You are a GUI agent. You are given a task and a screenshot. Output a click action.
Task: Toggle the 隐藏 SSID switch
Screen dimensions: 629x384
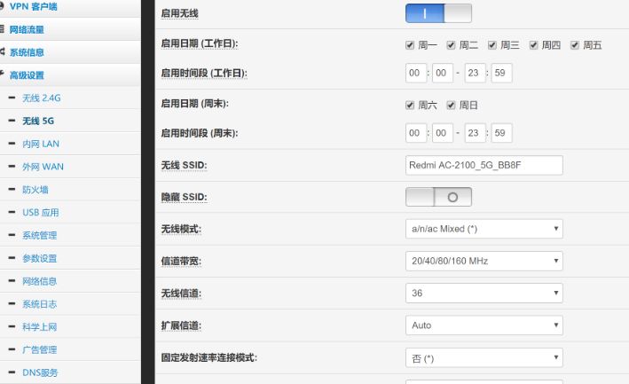(438, 197)
